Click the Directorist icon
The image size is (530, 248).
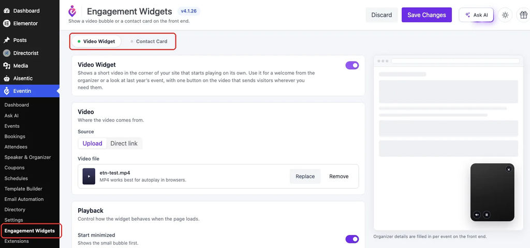(x=6, y=53)
